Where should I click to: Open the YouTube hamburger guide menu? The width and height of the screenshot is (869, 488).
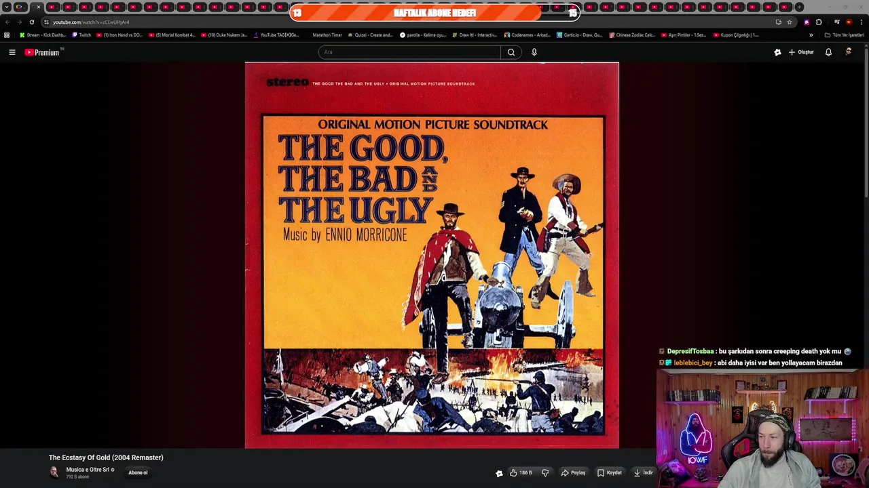coord(12,52)
